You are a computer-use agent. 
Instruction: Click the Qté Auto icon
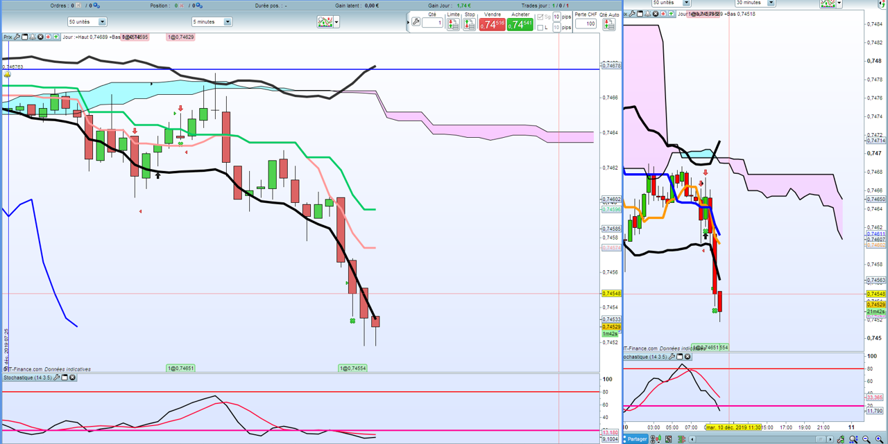click(608, 24)
